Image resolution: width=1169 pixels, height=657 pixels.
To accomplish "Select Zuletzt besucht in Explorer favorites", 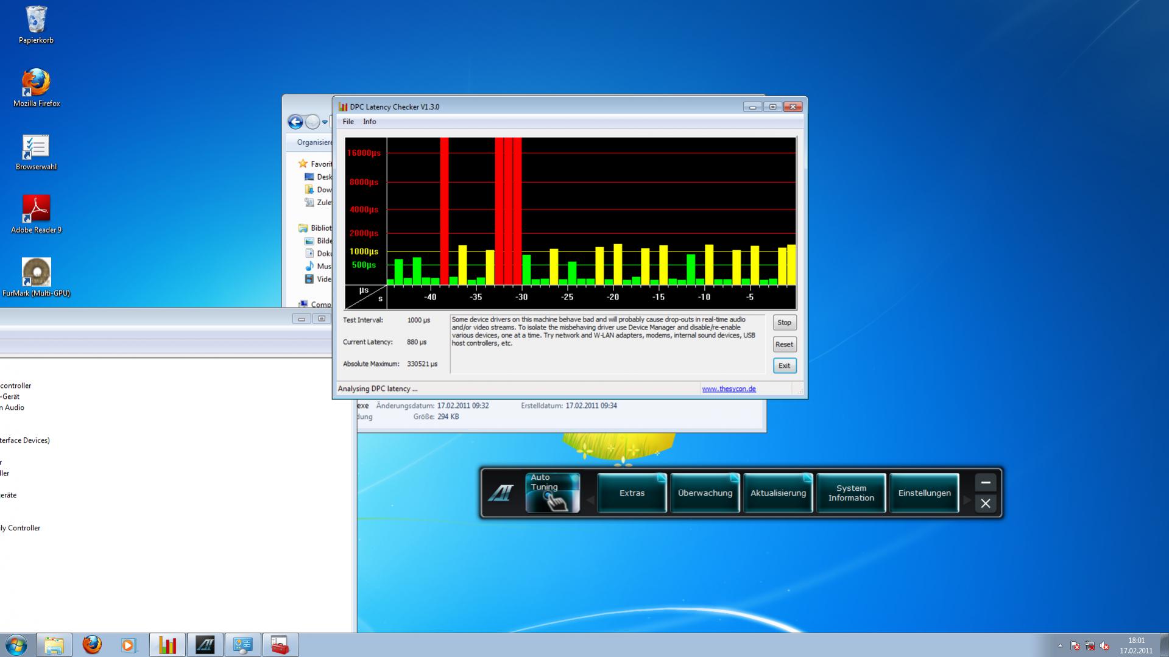I will tap(318, 202).
